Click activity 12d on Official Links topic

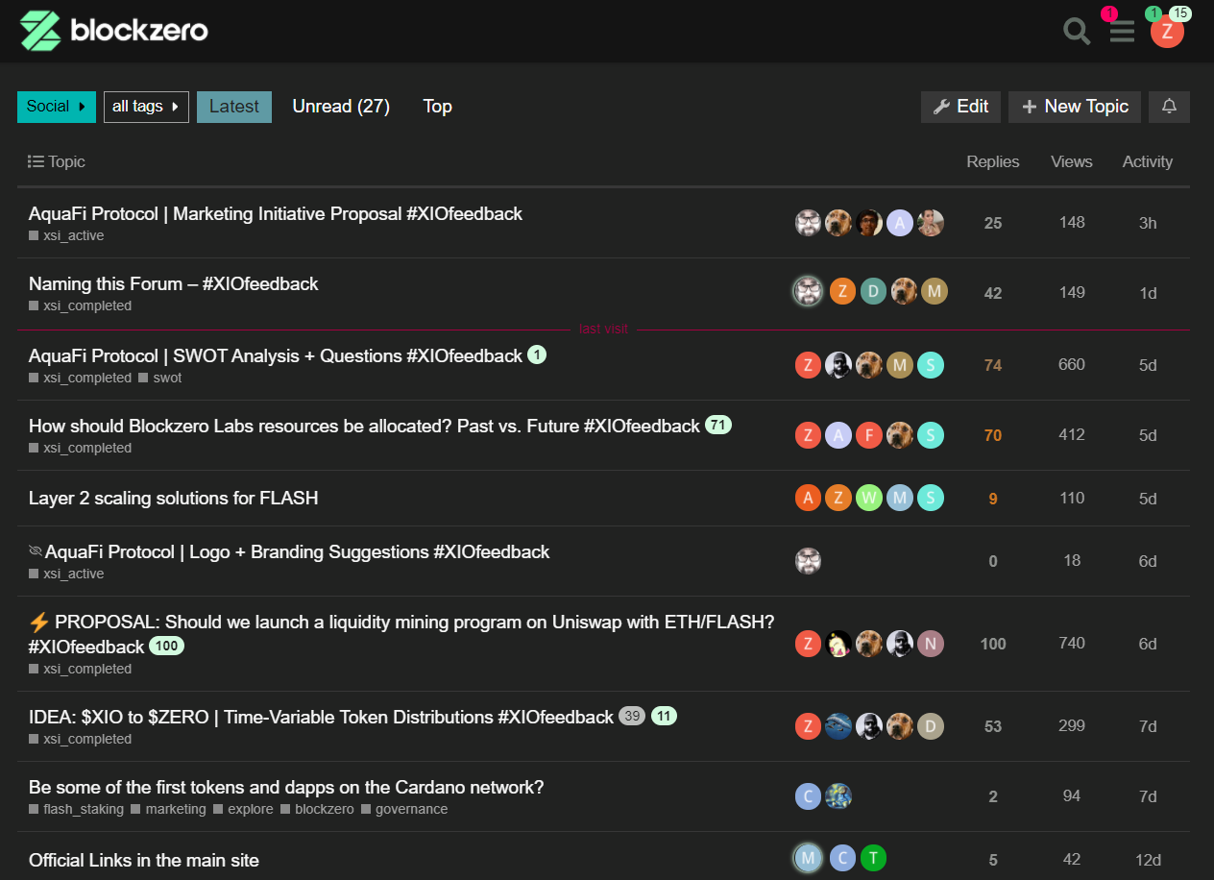click(1148, 860)
